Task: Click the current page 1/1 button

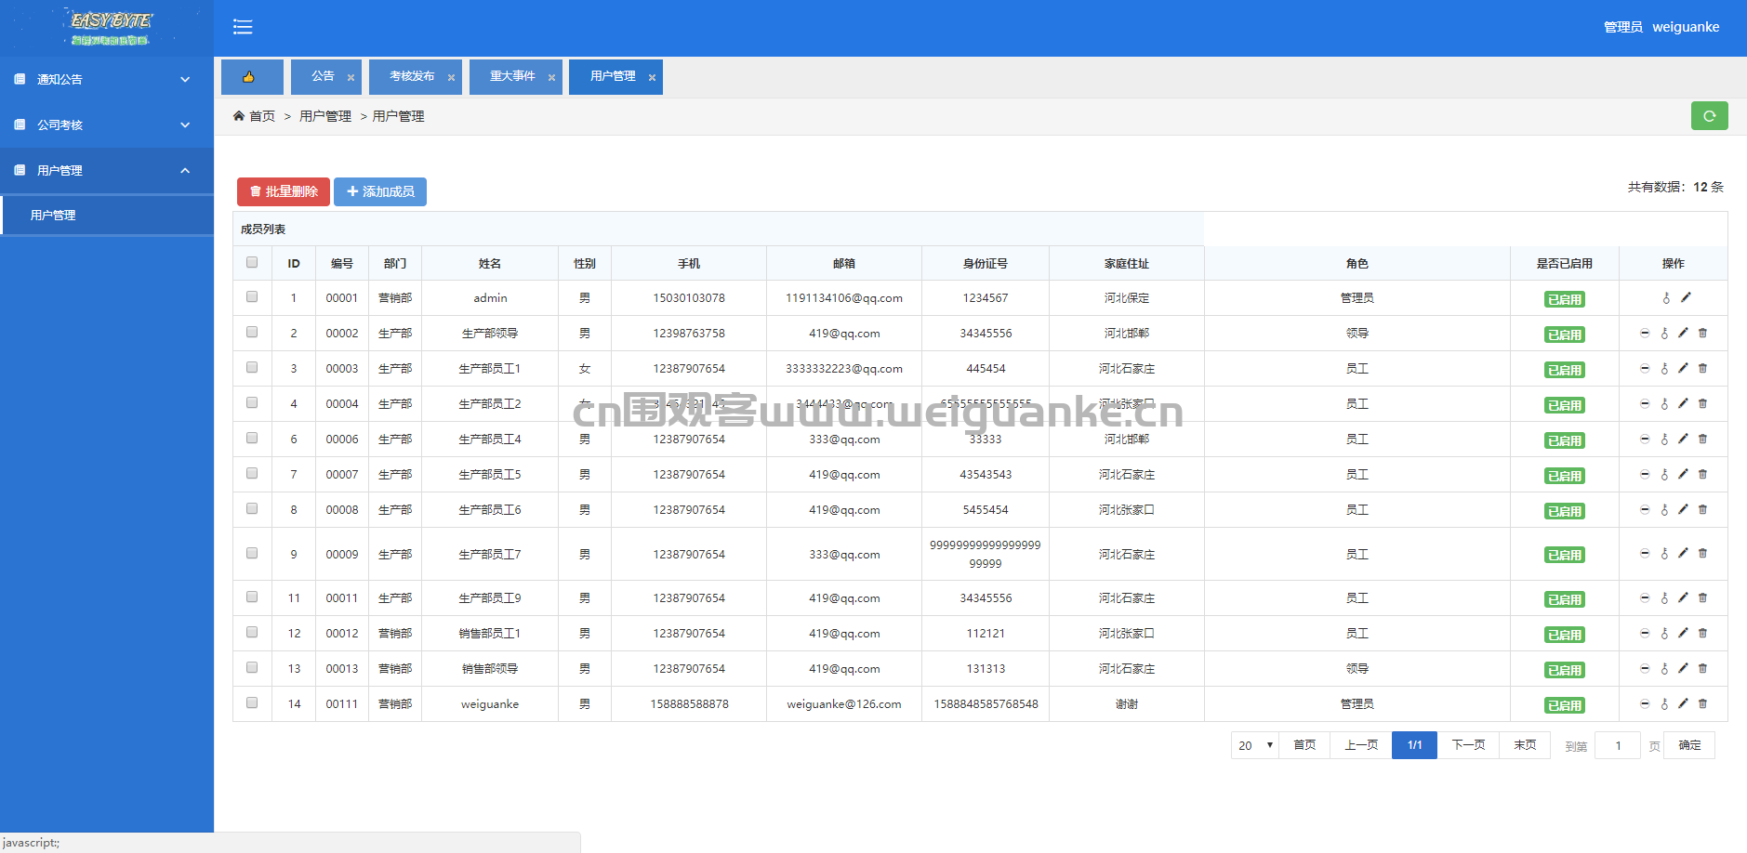Action: point(1414,745)
